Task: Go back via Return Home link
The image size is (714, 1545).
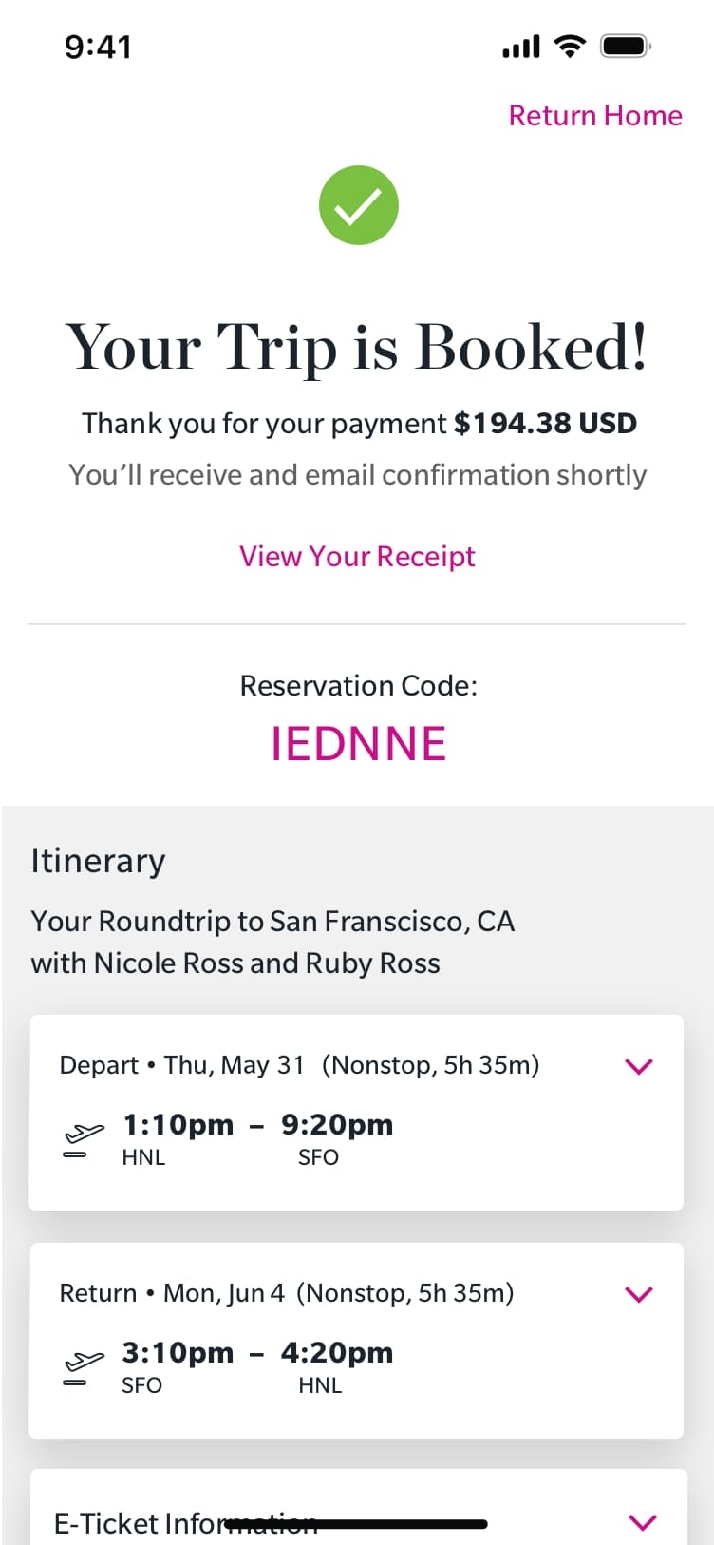Action: coord(595,116)
